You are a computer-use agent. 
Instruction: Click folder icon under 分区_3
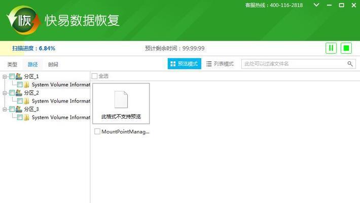click(x=27, y=117)
